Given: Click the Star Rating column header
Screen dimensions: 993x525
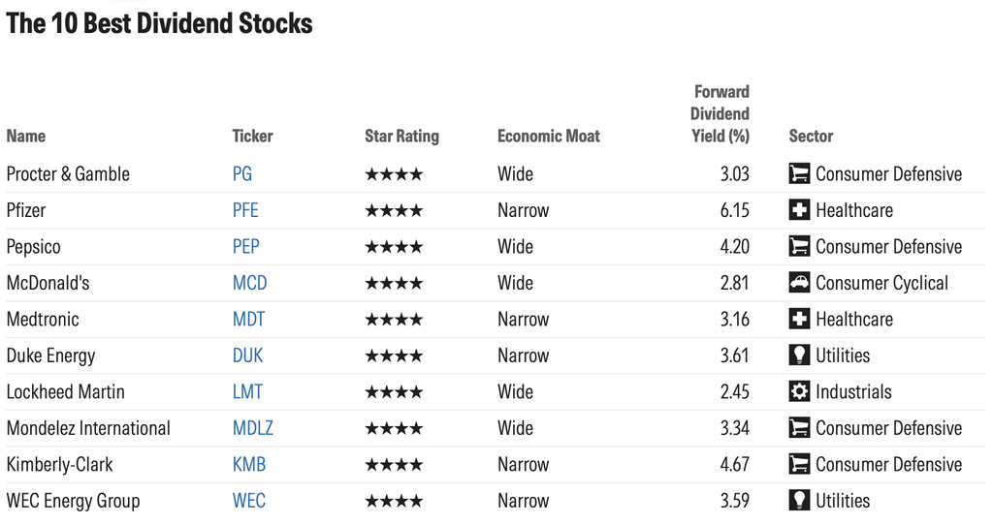Looking at the screenshot, I should point(401,136).
